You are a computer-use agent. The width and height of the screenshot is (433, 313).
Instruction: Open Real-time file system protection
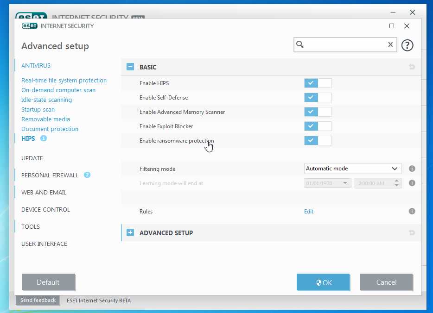pyautogui.click(x=64, y=80)
